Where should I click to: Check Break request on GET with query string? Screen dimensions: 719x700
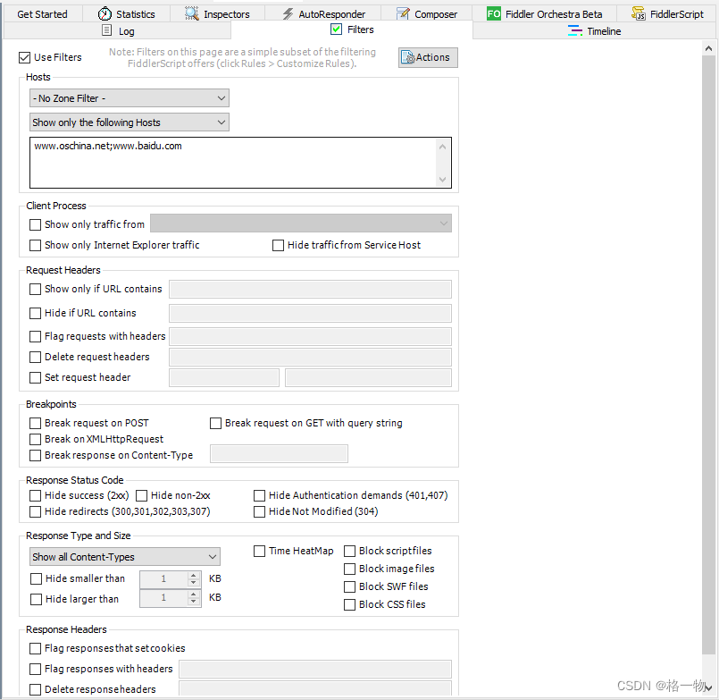(215, 423)
